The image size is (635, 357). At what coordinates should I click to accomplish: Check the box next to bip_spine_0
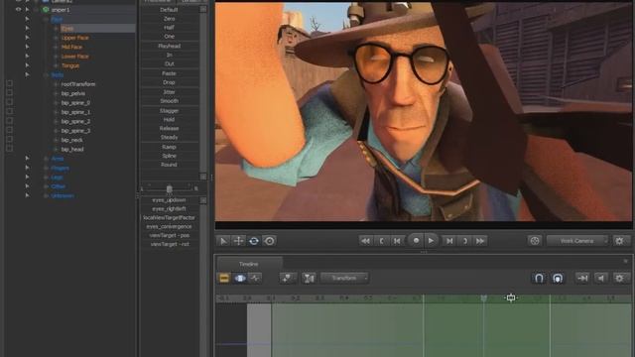pyautogui.click(x=9, y=102)
